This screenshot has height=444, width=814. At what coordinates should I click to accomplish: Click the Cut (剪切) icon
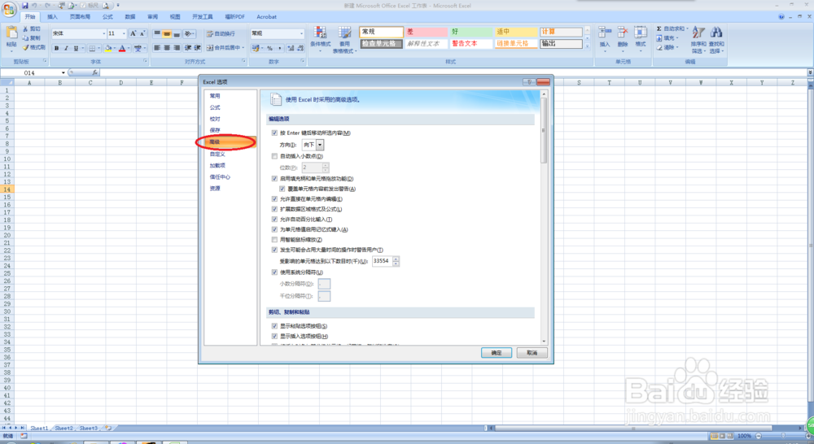(25, 29)
